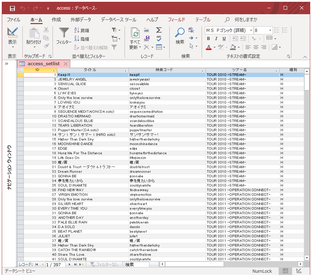Click the Datasheet view icon in status bar
This screenshot has width=312, height=277.
[285, 271]
